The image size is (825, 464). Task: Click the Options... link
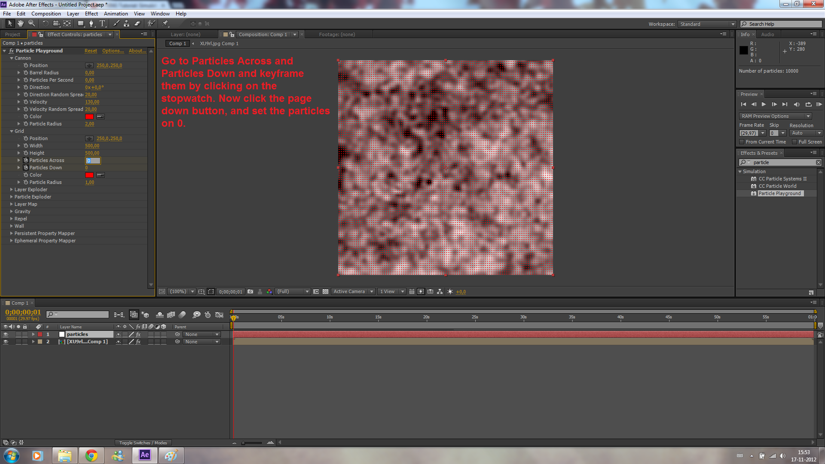pos(113,51)
